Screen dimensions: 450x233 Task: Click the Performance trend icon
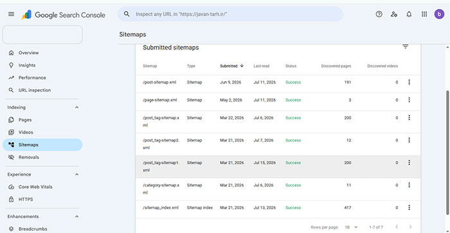(x=11, y=78)
